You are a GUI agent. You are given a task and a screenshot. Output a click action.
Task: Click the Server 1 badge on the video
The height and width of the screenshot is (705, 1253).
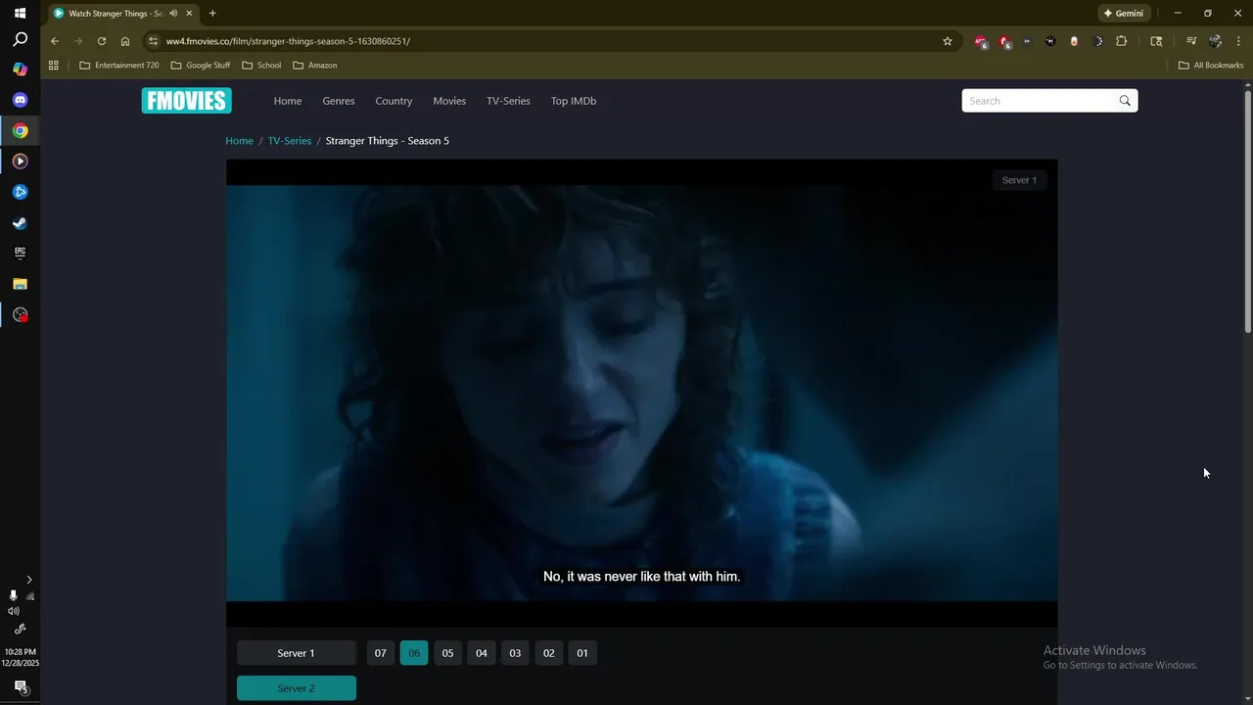1019,180
